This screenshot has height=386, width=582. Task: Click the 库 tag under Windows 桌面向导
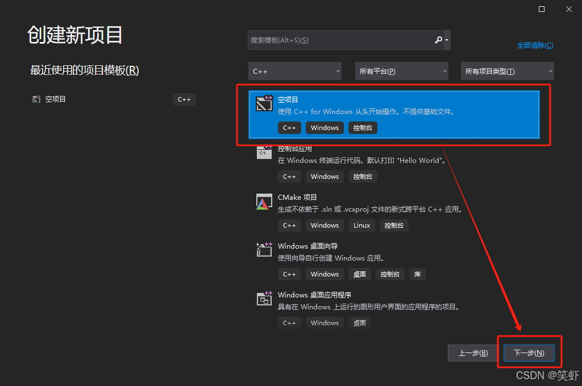click(417, 274)
